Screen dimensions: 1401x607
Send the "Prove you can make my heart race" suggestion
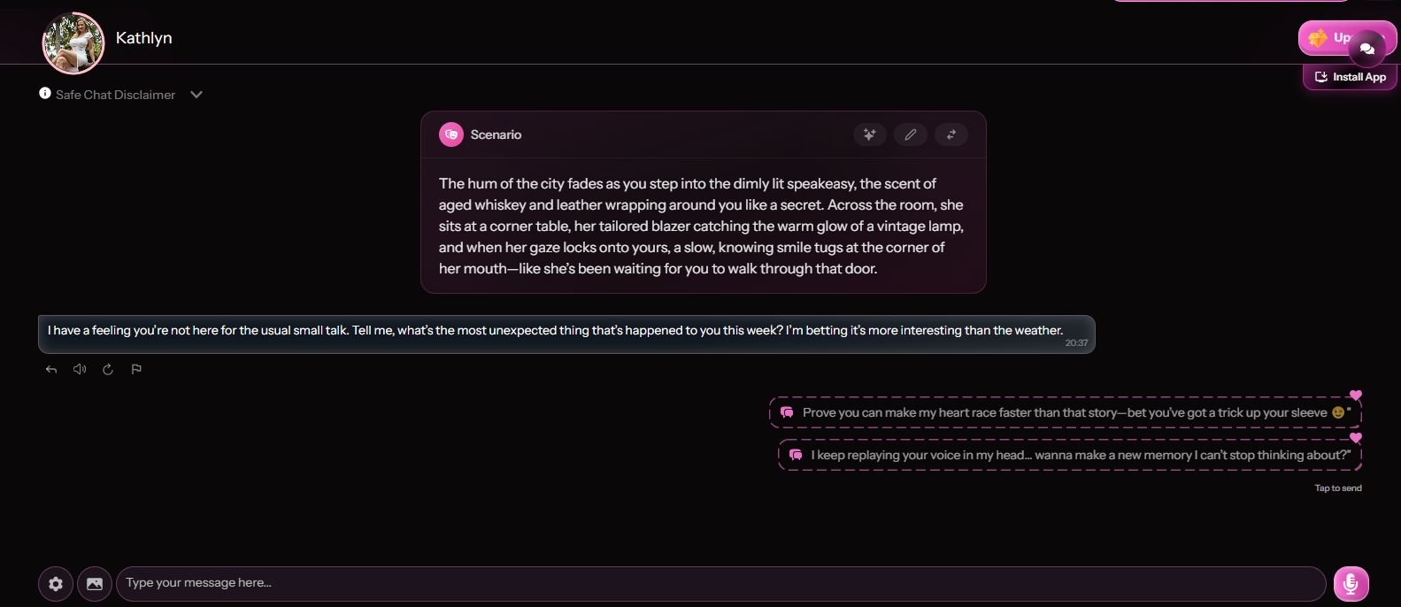click(1065, 412)
